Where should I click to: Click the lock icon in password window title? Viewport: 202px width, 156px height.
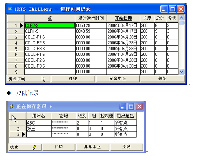pyautogui.click(x=12, y=106)
